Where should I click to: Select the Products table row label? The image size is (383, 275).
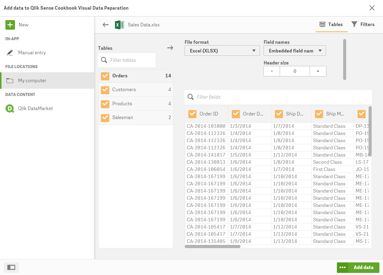coord(122,104)
